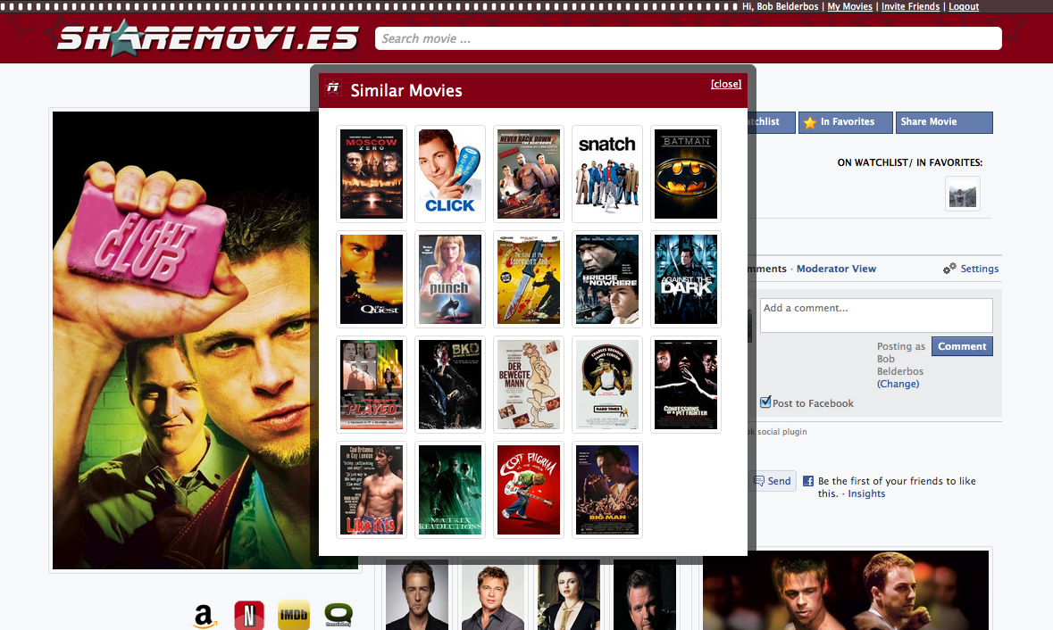Open the Amazon link icon
Screen dimensions: 1053x630
pyautogui.click(x=205, y=615)
